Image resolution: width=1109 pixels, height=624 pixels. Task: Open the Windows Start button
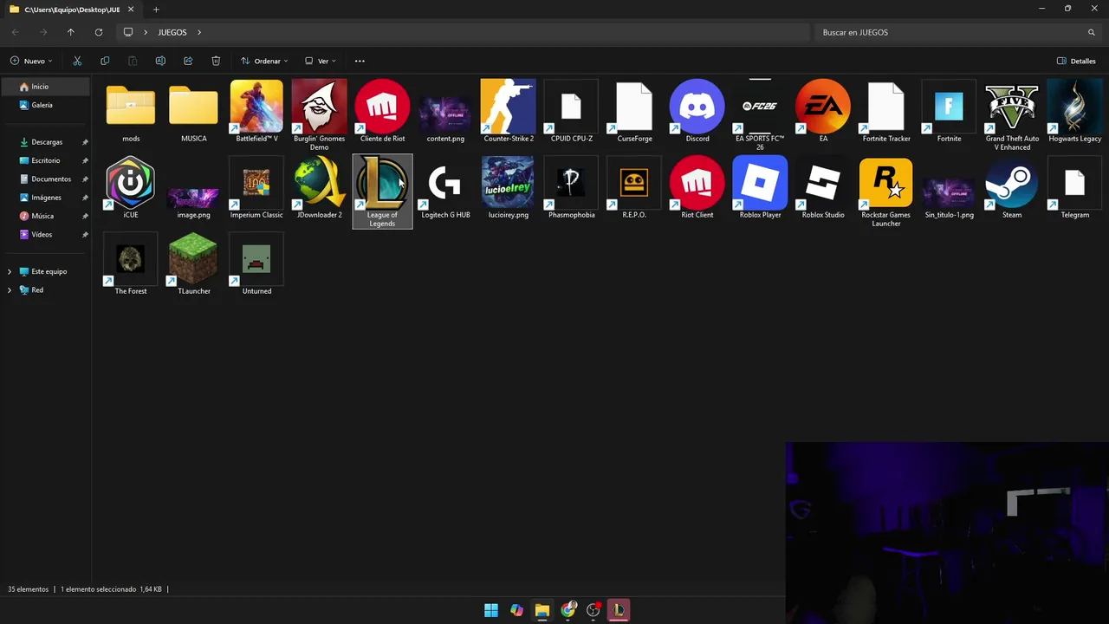tap(491, 610)
